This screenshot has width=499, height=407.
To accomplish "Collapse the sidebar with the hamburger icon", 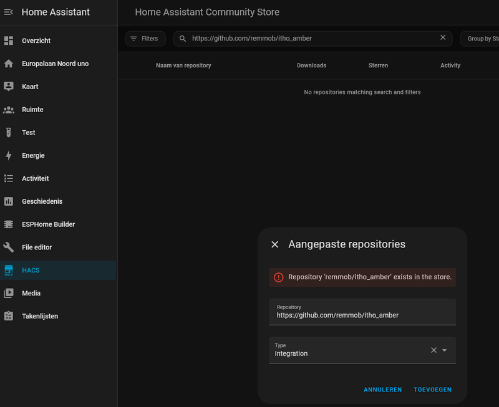I will pyautogui.click(x=9, y=12).
